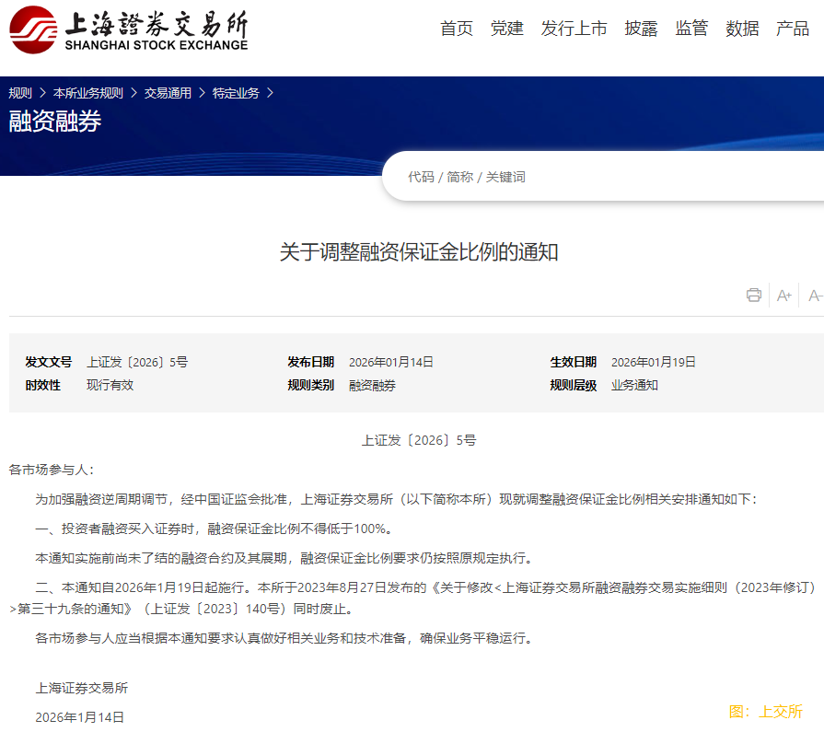The width and height of the screenshot is (824, 732).
Task: Open the 披露 navigation menu
Action: point(641,29)
